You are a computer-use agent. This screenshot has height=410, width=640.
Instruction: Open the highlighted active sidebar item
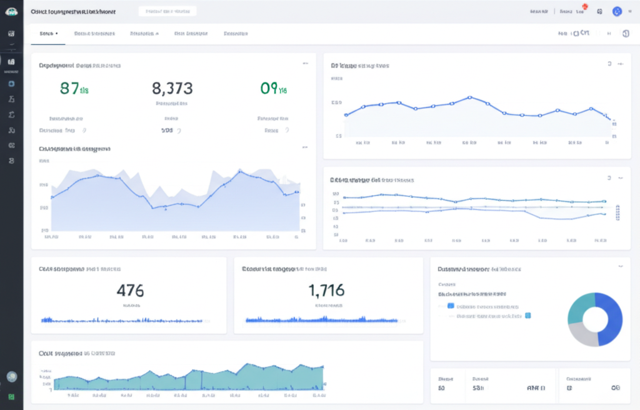(11, 62)
